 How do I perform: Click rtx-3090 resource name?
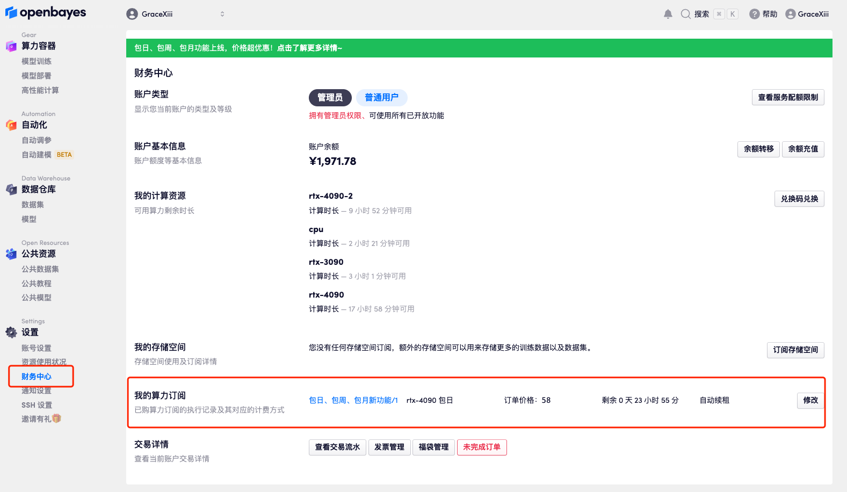pos(326,262)
